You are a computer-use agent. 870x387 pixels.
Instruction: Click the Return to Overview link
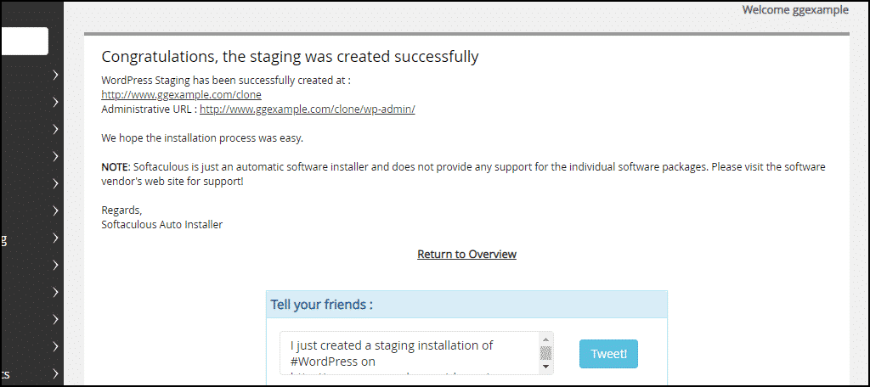466,254
